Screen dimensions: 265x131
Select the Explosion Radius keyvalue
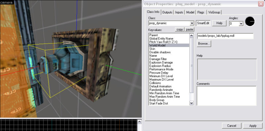pos(169,66)
